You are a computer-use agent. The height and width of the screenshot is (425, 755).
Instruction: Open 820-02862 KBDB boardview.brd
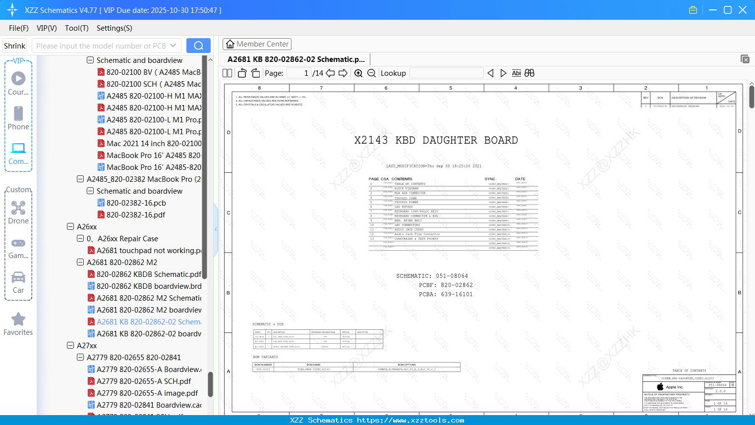[x=144, y=286]
